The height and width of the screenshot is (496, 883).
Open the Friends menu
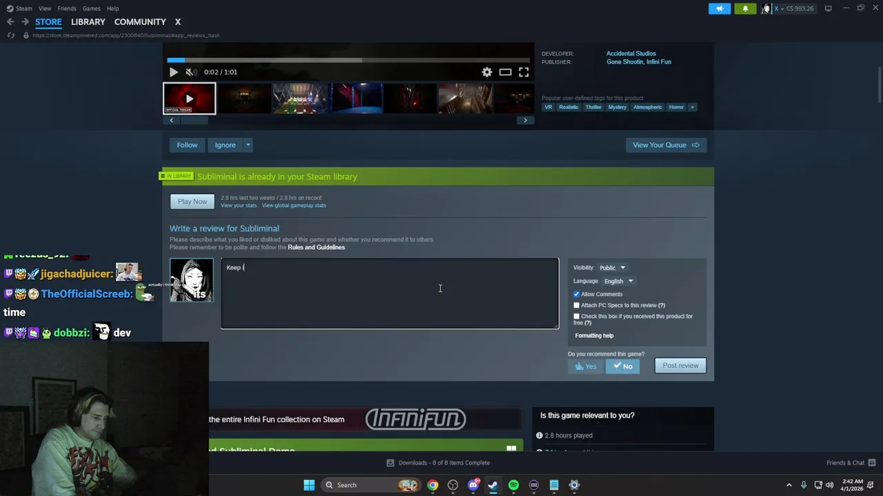point(67,8)
